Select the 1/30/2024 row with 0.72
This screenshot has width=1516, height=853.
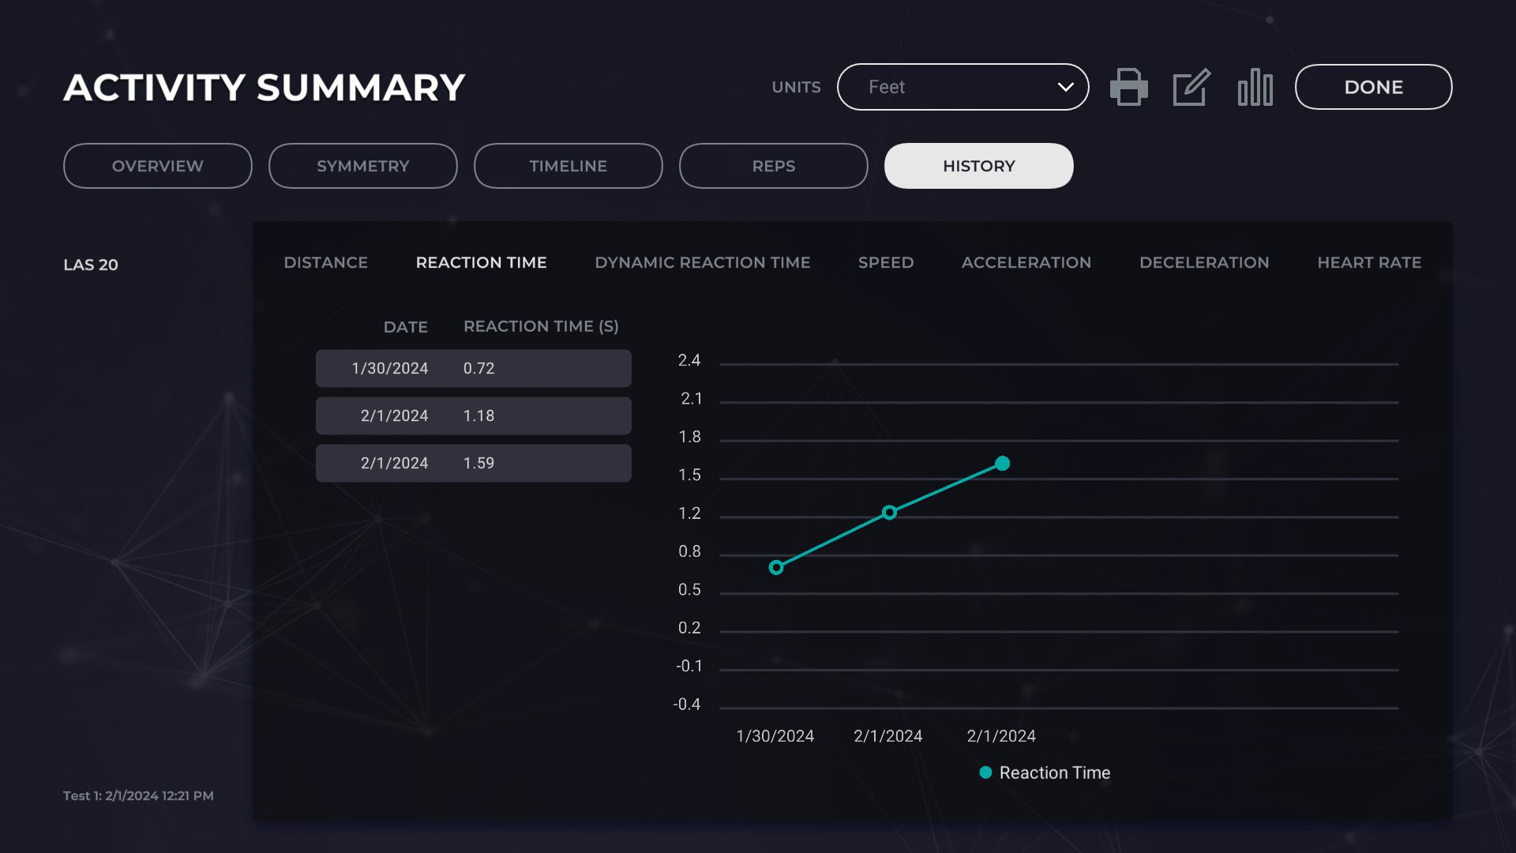pyautogui.click(x=474, y=368)
